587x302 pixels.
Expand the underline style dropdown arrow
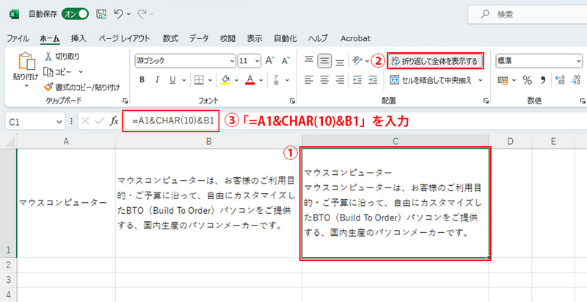(184, 80)
